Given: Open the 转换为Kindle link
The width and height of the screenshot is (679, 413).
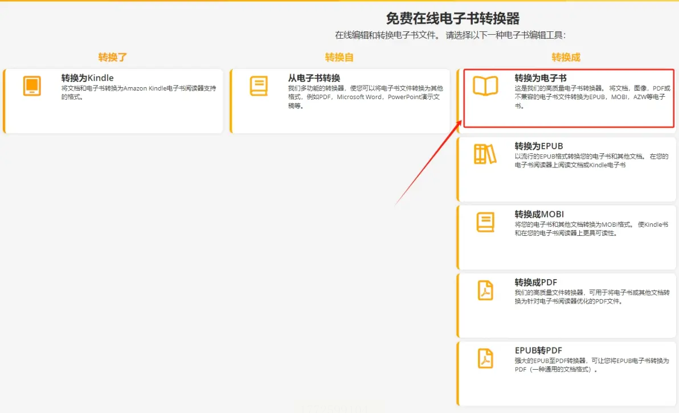Looking at the screenshot, I should tap(88, 78).
